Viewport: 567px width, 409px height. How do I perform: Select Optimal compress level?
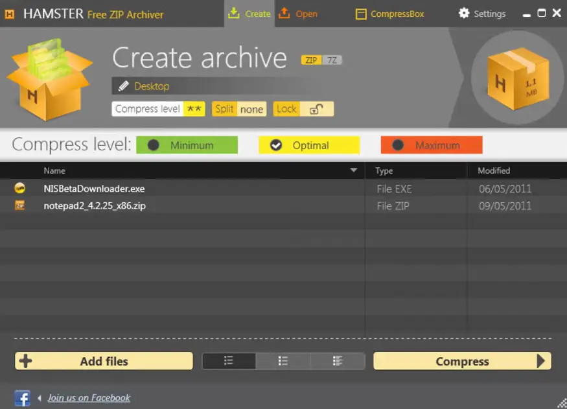309,145
